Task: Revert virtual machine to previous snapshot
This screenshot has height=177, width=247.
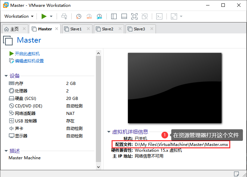Action: [89, 16]
